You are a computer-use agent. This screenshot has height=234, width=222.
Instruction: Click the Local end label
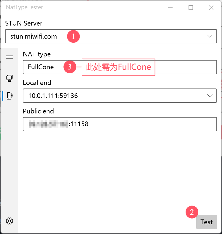(37, 83)
